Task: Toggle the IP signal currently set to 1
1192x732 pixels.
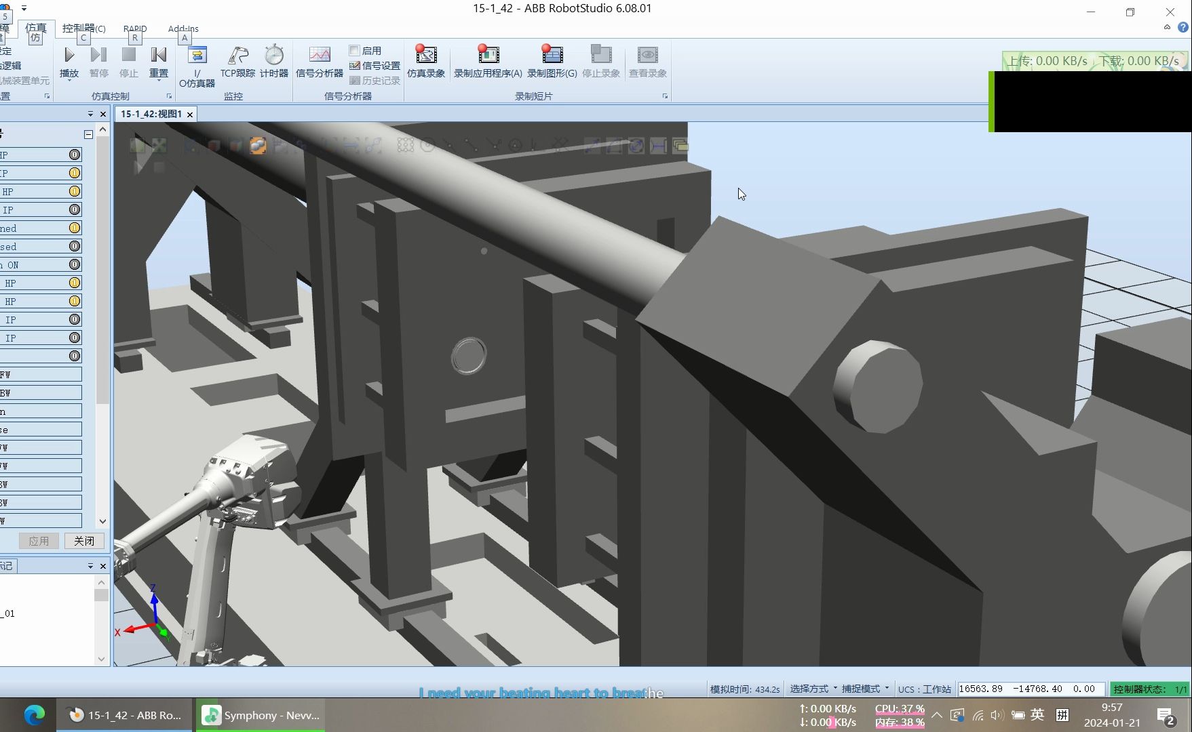Action: tap(75, 173)
